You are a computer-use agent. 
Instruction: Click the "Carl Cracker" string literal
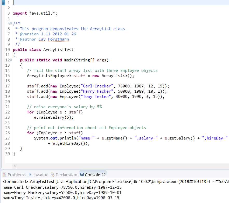[x=97, y=86]
